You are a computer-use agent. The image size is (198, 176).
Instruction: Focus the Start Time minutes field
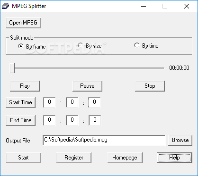point(72,102)
